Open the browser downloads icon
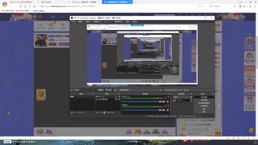Image resolution: width=258 pixels, height=145 pixels. pyautogui.click(x=250, y=6)
